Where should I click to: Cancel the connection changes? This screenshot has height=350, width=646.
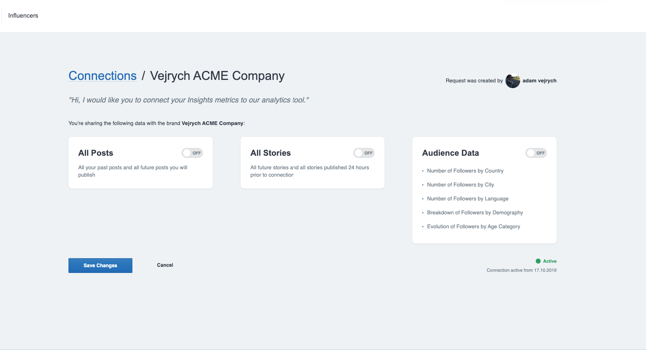point(165,265)
